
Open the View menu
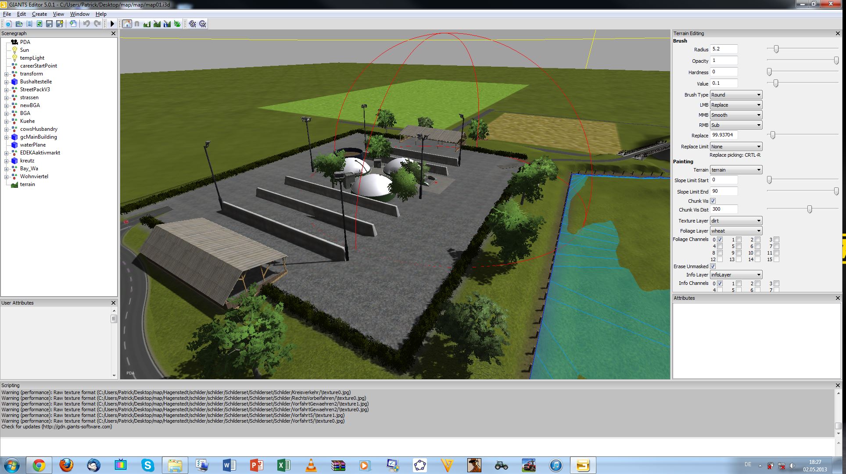point(58,14)
